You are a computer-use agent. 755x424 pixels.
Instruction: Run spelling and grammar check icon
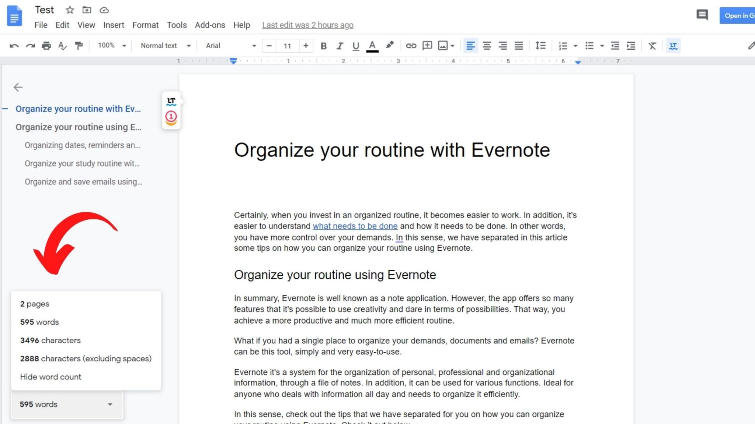[x=63, y=46]
